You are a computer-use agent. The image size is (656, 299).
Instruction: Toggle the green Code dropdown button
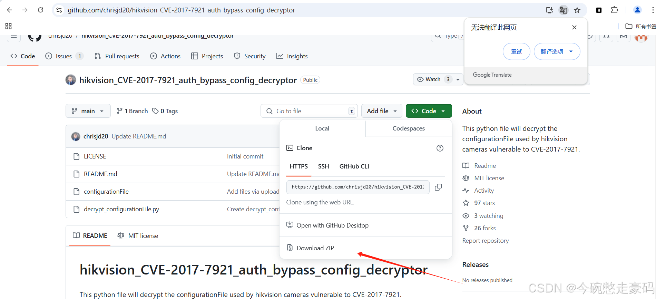[x=429, y=111]
